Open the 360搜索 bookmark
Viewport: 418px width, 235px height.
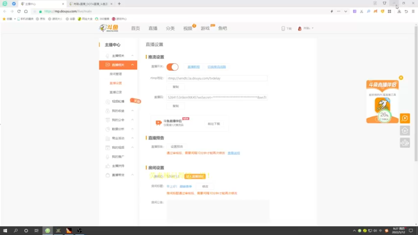[x=102, y=19]
